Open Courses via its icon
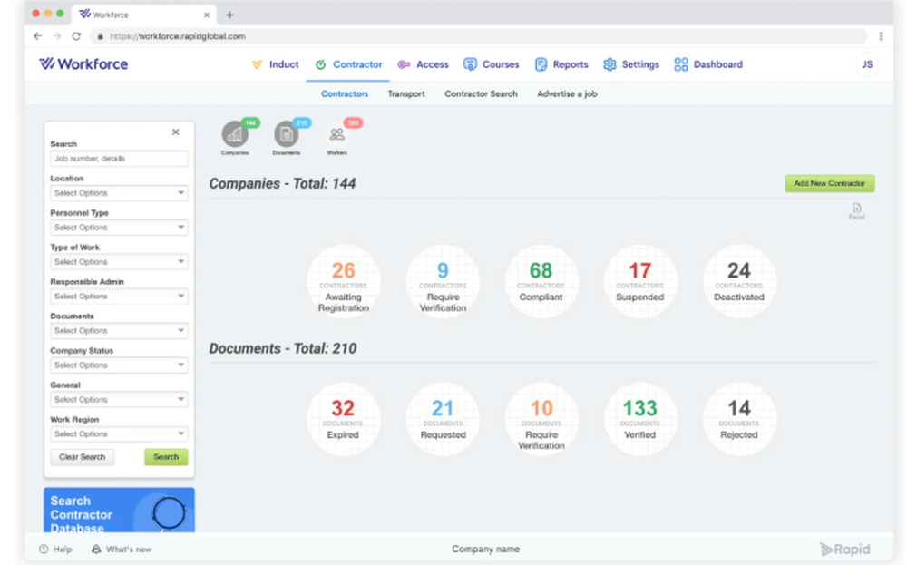Screen dimensions: 907x565 pyautogui.click(x=468, y=64)
